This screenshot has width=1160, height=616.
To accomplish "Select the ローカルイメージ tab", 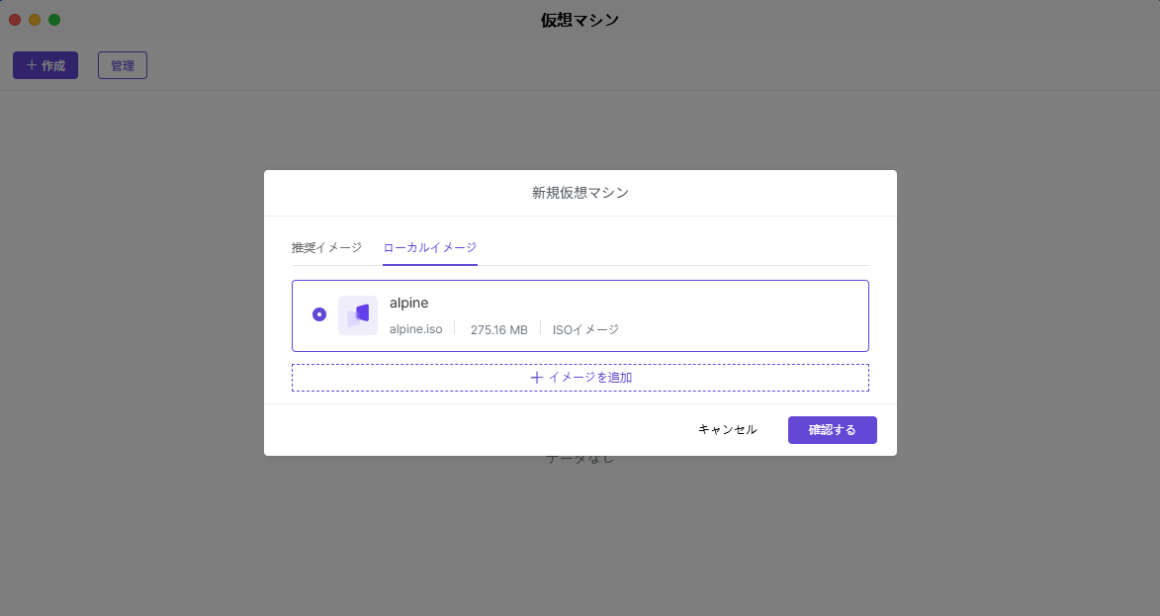I will (429, 248).
